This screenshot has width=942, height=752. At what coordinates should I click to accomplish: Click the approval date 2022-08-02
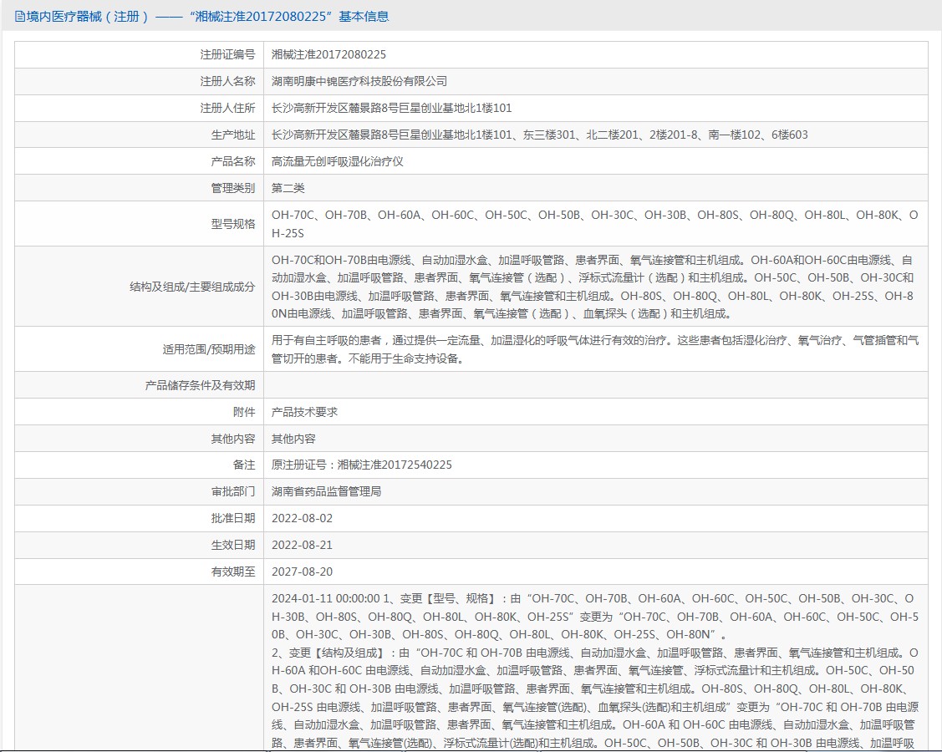pyautogui.click(x=302, y=519)
